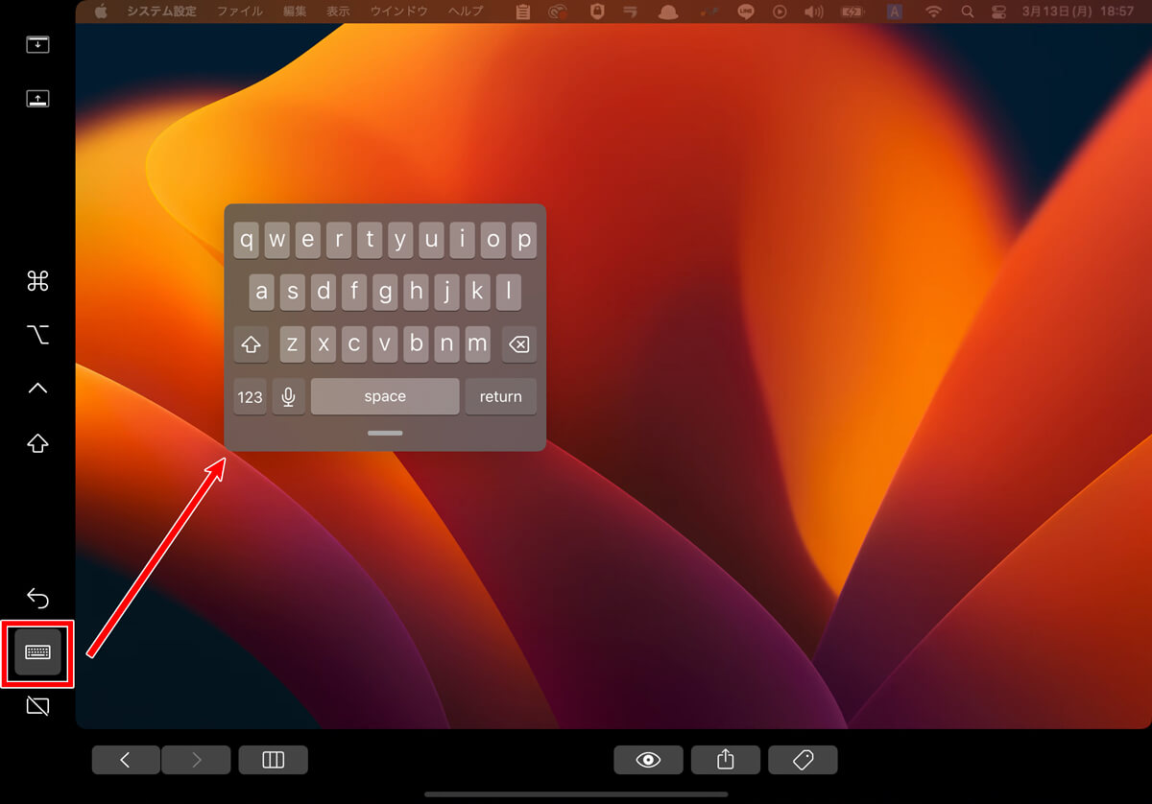
Task: Tap the Show/Hide Dock sidebar icon
Action: (37, 98)
